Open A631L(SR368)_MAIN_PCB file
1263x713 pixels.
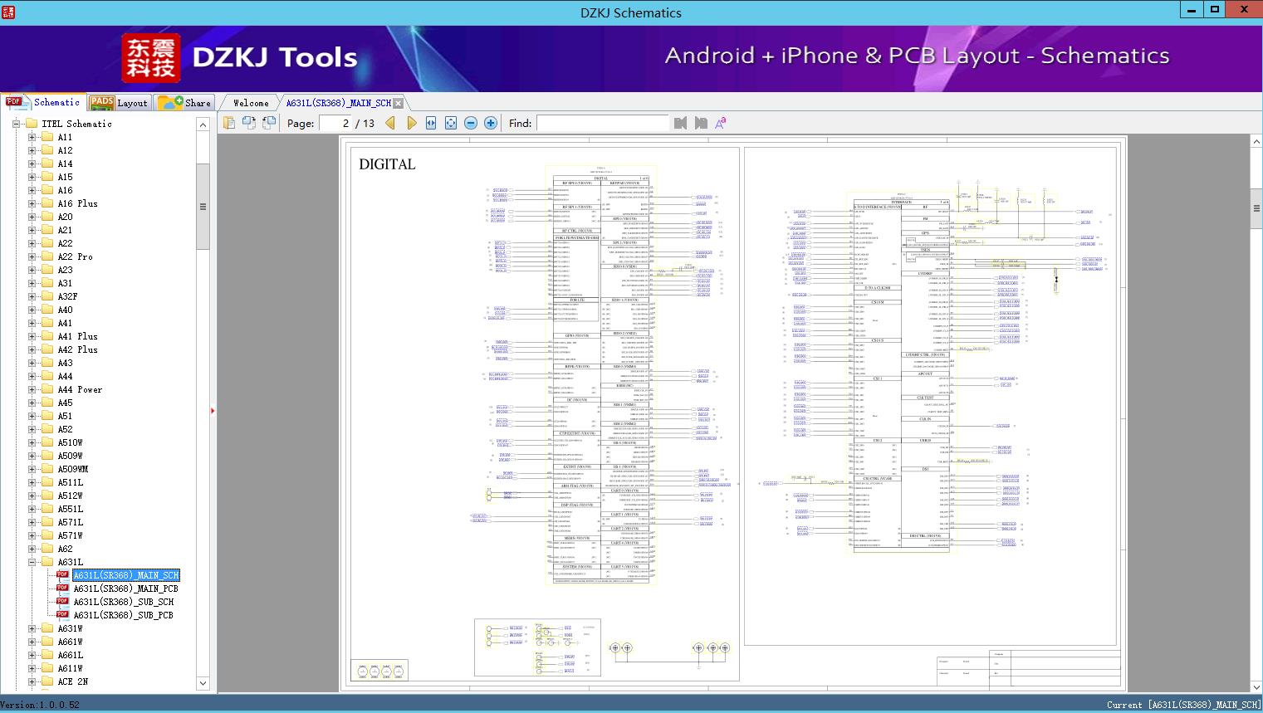click(125, 588)
